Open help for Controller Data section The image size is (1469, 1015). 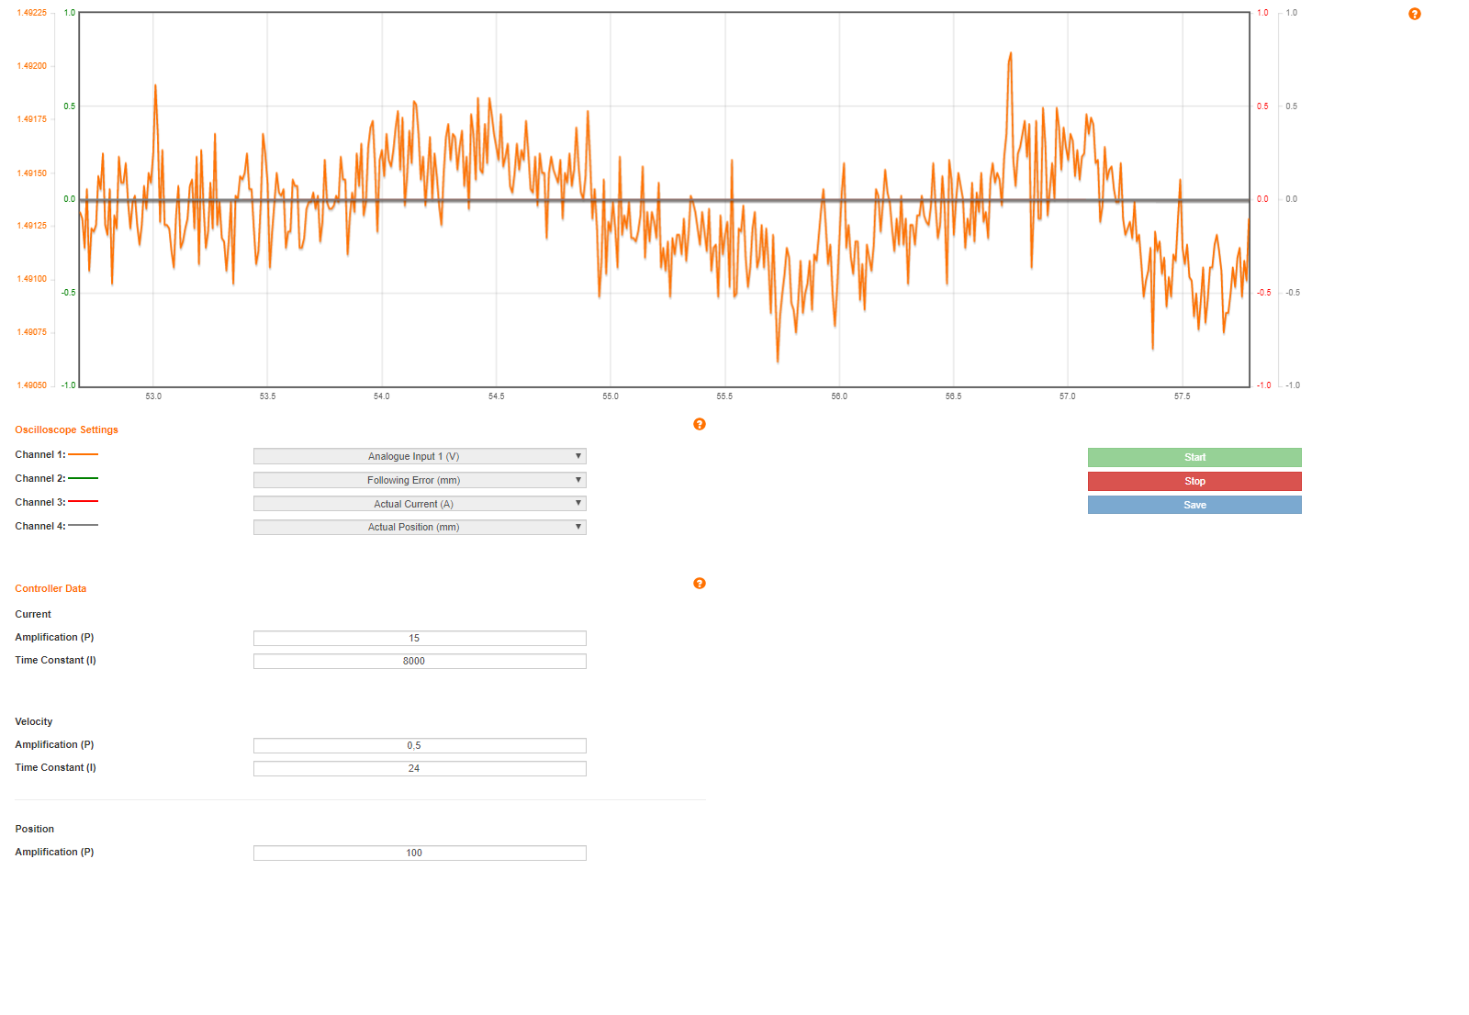tap(699, 584)
